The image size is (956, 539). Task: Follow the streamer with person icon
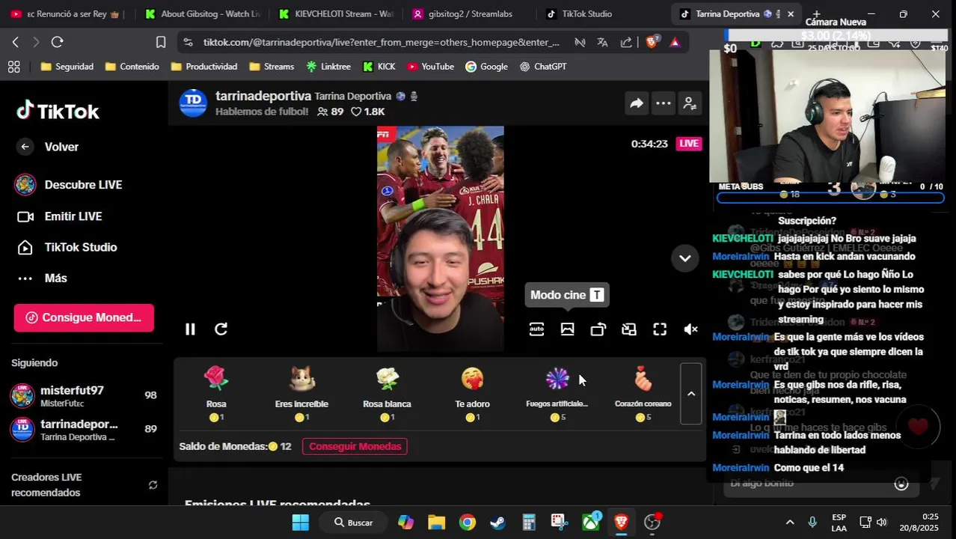pyautogui.click(x=690, y=104)
